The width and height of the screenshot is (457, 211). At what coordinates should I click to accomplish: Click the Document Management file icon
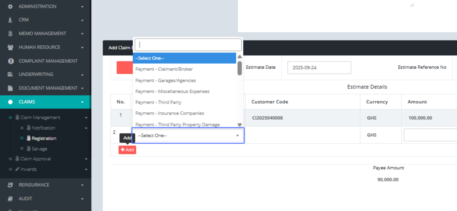click(10, 88)
